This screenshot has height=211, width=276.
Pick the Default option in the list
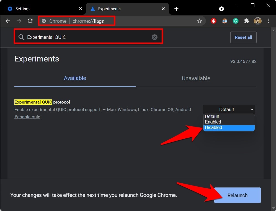pyautogui.click(x=229, y=116)
